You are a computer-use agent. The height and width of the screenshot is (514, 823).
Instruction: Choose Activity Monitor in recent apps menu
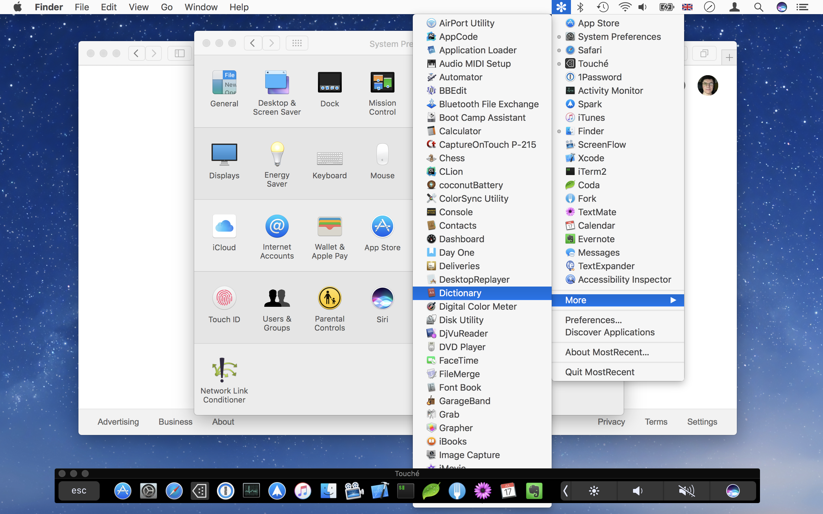pos(610,90)
